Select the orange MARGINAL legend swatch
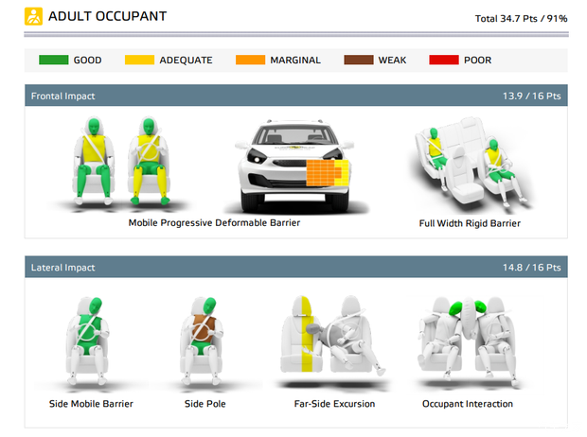The height and width of the screenshot is (437, 587). tap(249, 61)
